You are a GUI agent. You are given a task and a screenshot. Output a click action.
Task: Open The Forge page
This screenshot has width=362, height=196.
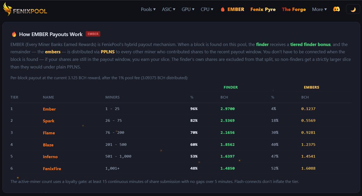point(294,9)
